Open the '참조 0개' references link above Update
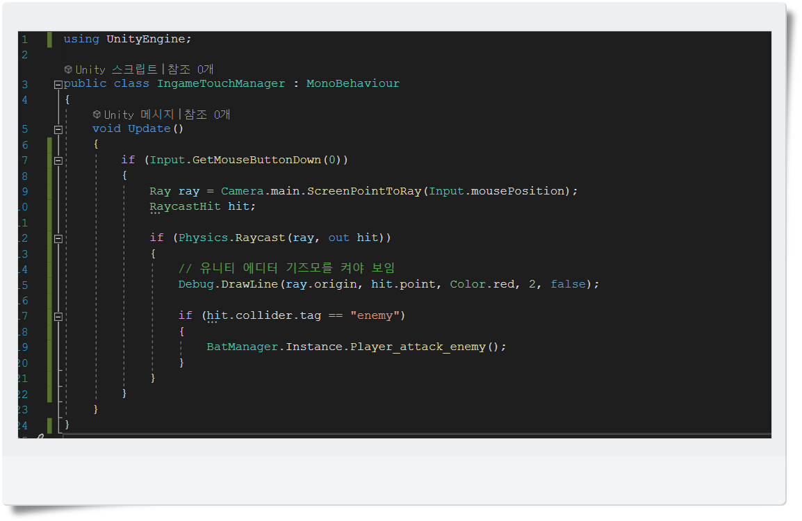 pos(207,115)
